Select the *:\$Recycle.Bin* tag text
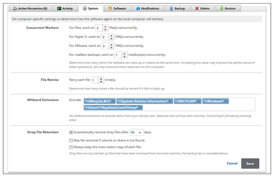 pos(98,101)
